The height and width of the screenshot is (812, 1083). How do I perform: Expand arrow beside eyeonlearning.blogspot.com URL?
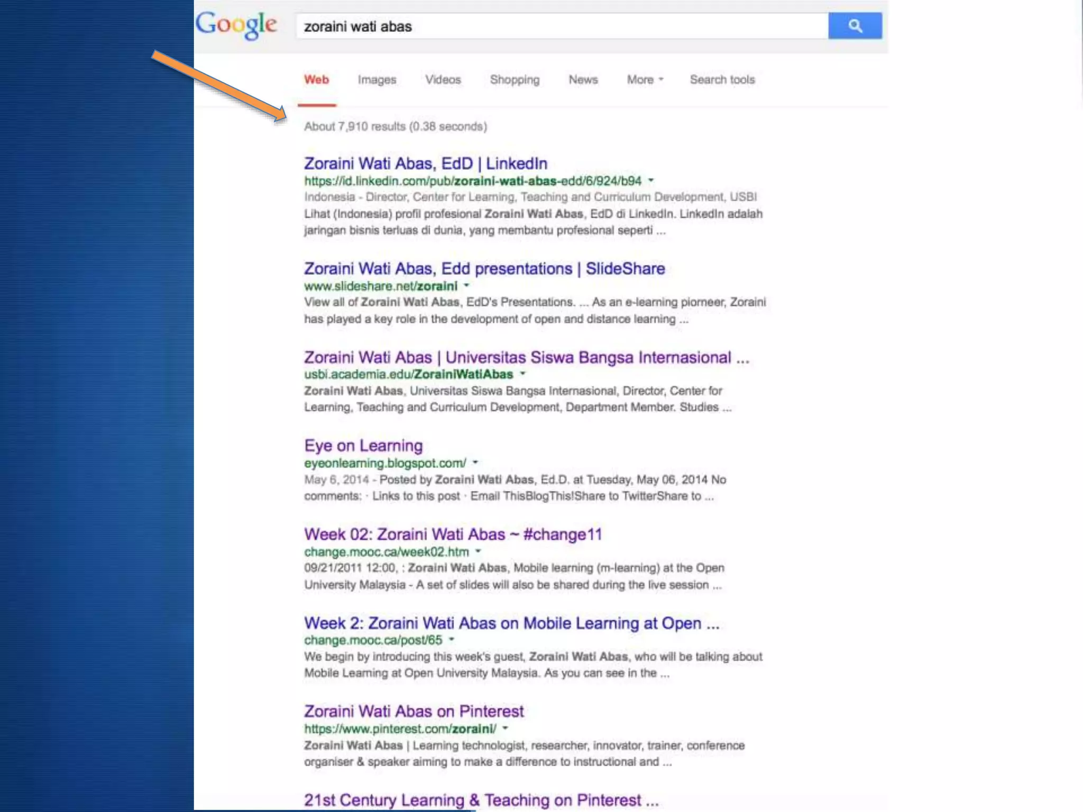point(475,463)
